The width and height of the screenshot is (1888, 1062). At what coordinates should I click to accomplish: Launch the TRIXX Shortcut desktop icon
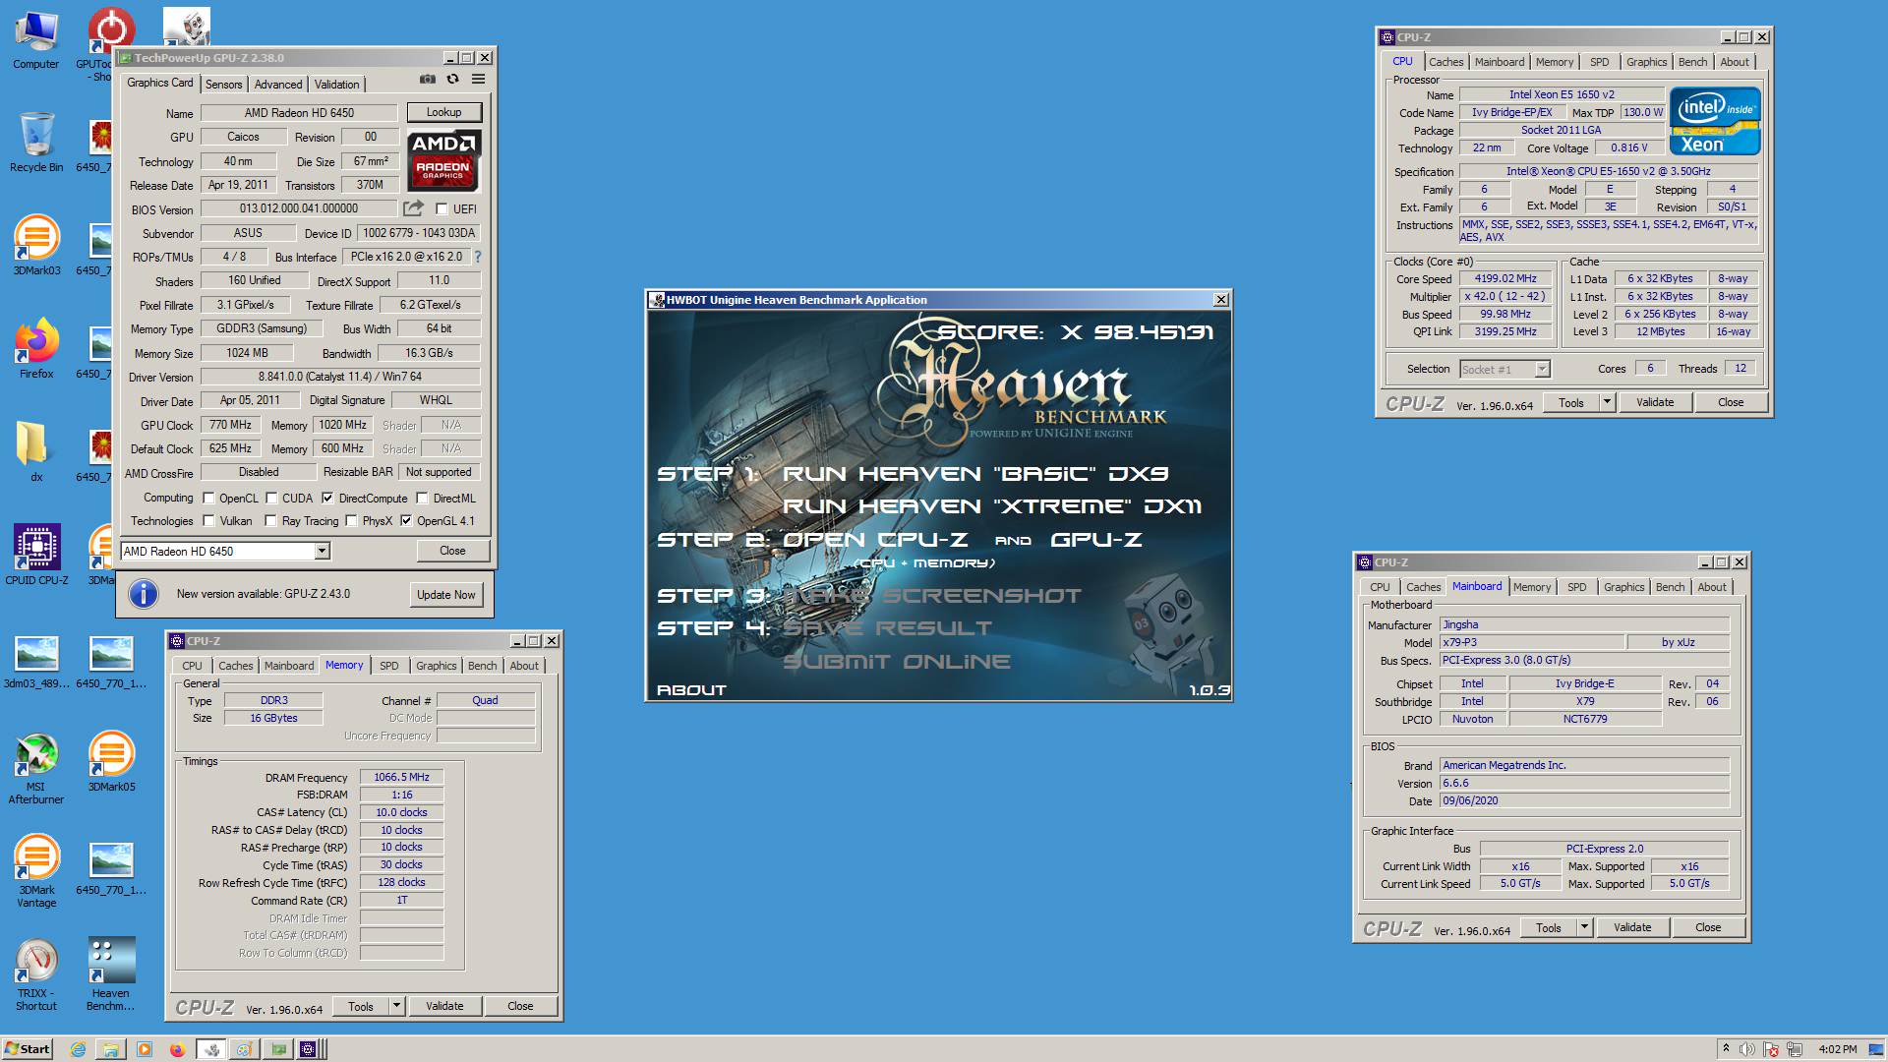pos(36,975)
